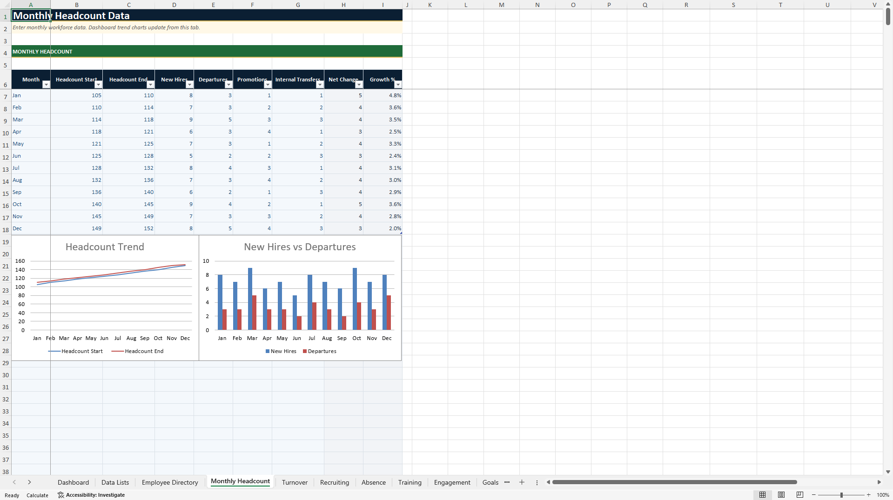Select row 7 header
The width and height of the screenshot is (893, 500).
(6, 97)
